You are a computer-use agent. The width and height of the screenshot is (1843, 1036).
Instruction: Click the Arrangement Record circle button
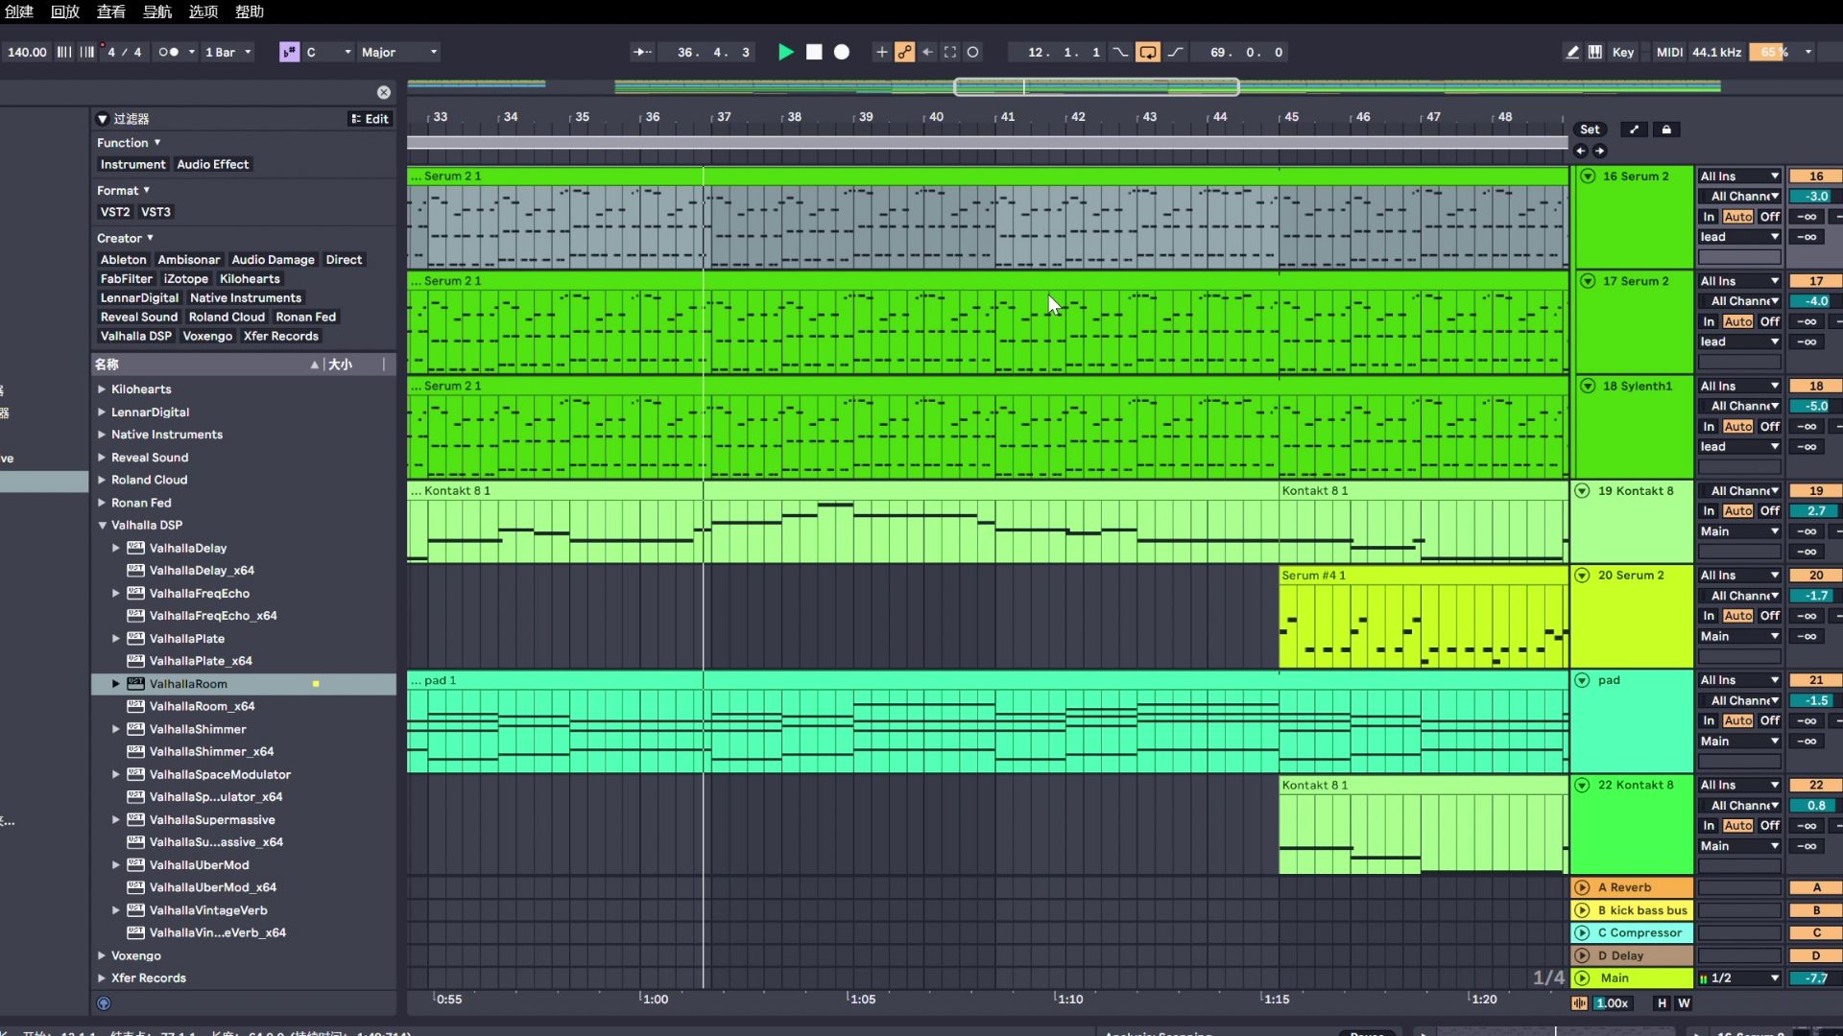(842, 52)
